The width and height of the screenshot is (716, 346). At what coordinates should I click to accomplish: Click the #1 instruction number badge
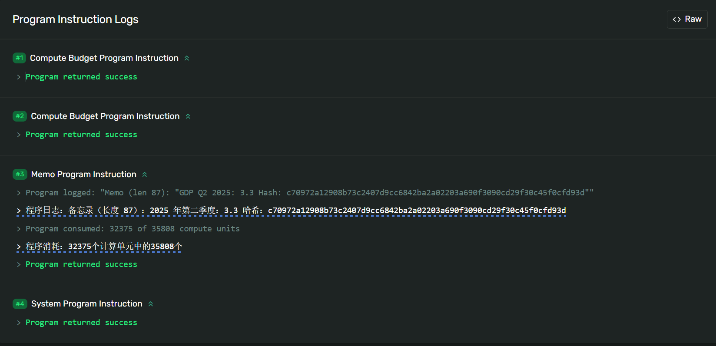click(x=20, y=58)
